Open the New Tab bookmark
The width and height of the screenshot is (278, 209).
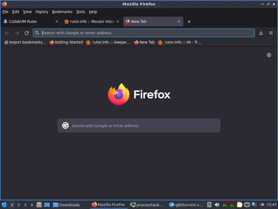[x=144, y=42]
